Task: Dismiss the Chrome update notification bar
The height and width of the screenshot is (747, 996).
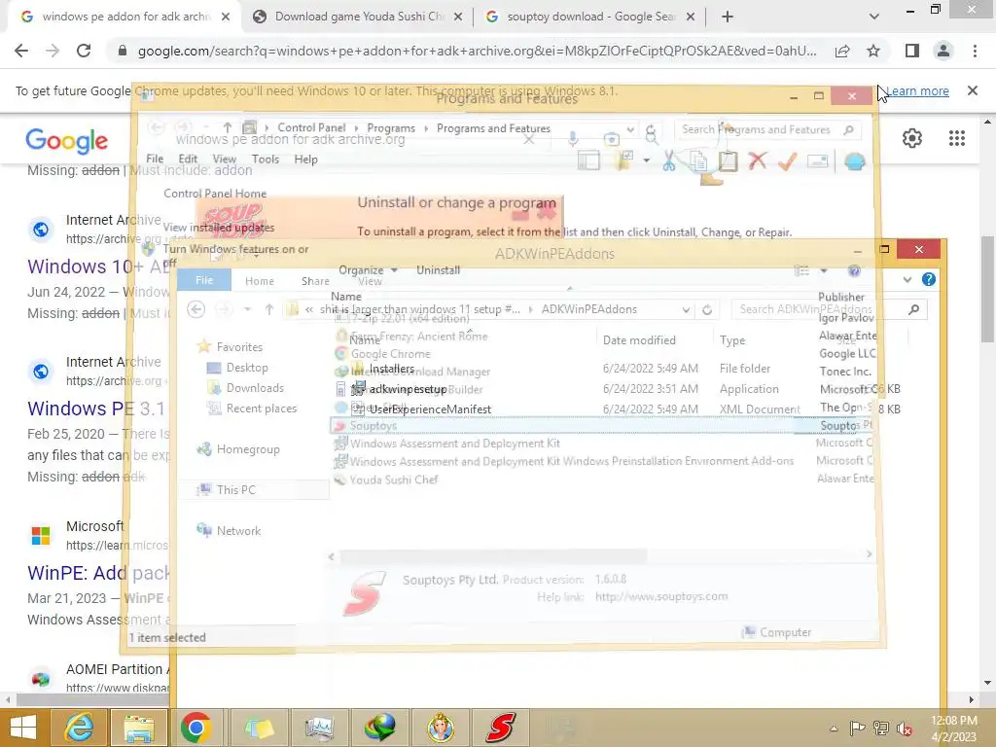Action: (x=973, y=90)
